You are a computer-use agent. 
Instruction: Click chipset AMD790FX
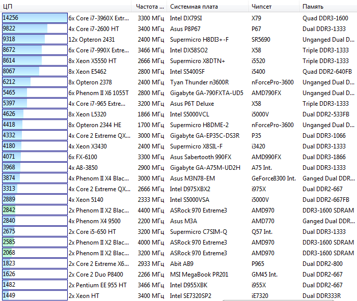266,93
